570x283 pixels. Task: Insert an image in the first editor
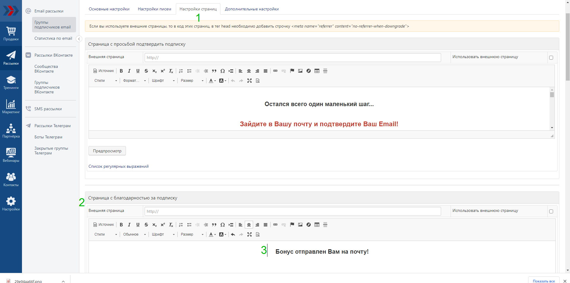coord(300,71)
